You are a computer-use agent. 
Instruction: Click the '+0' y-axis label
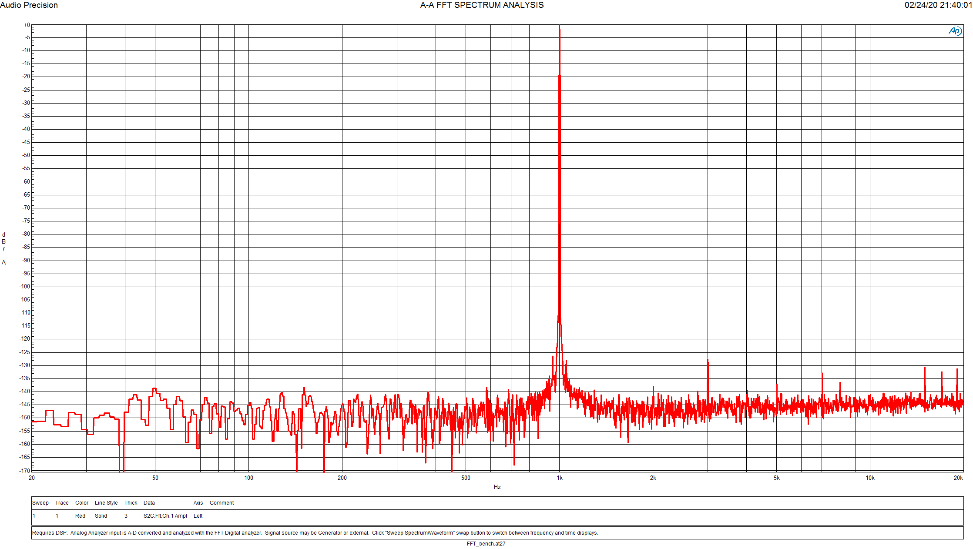tap(27, 25)
